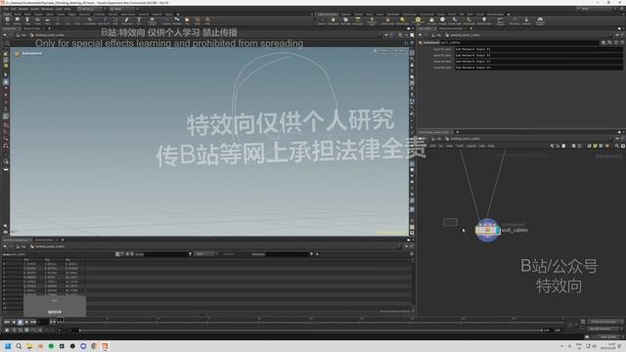Click the current frame marker on timeline

[61, 320]
